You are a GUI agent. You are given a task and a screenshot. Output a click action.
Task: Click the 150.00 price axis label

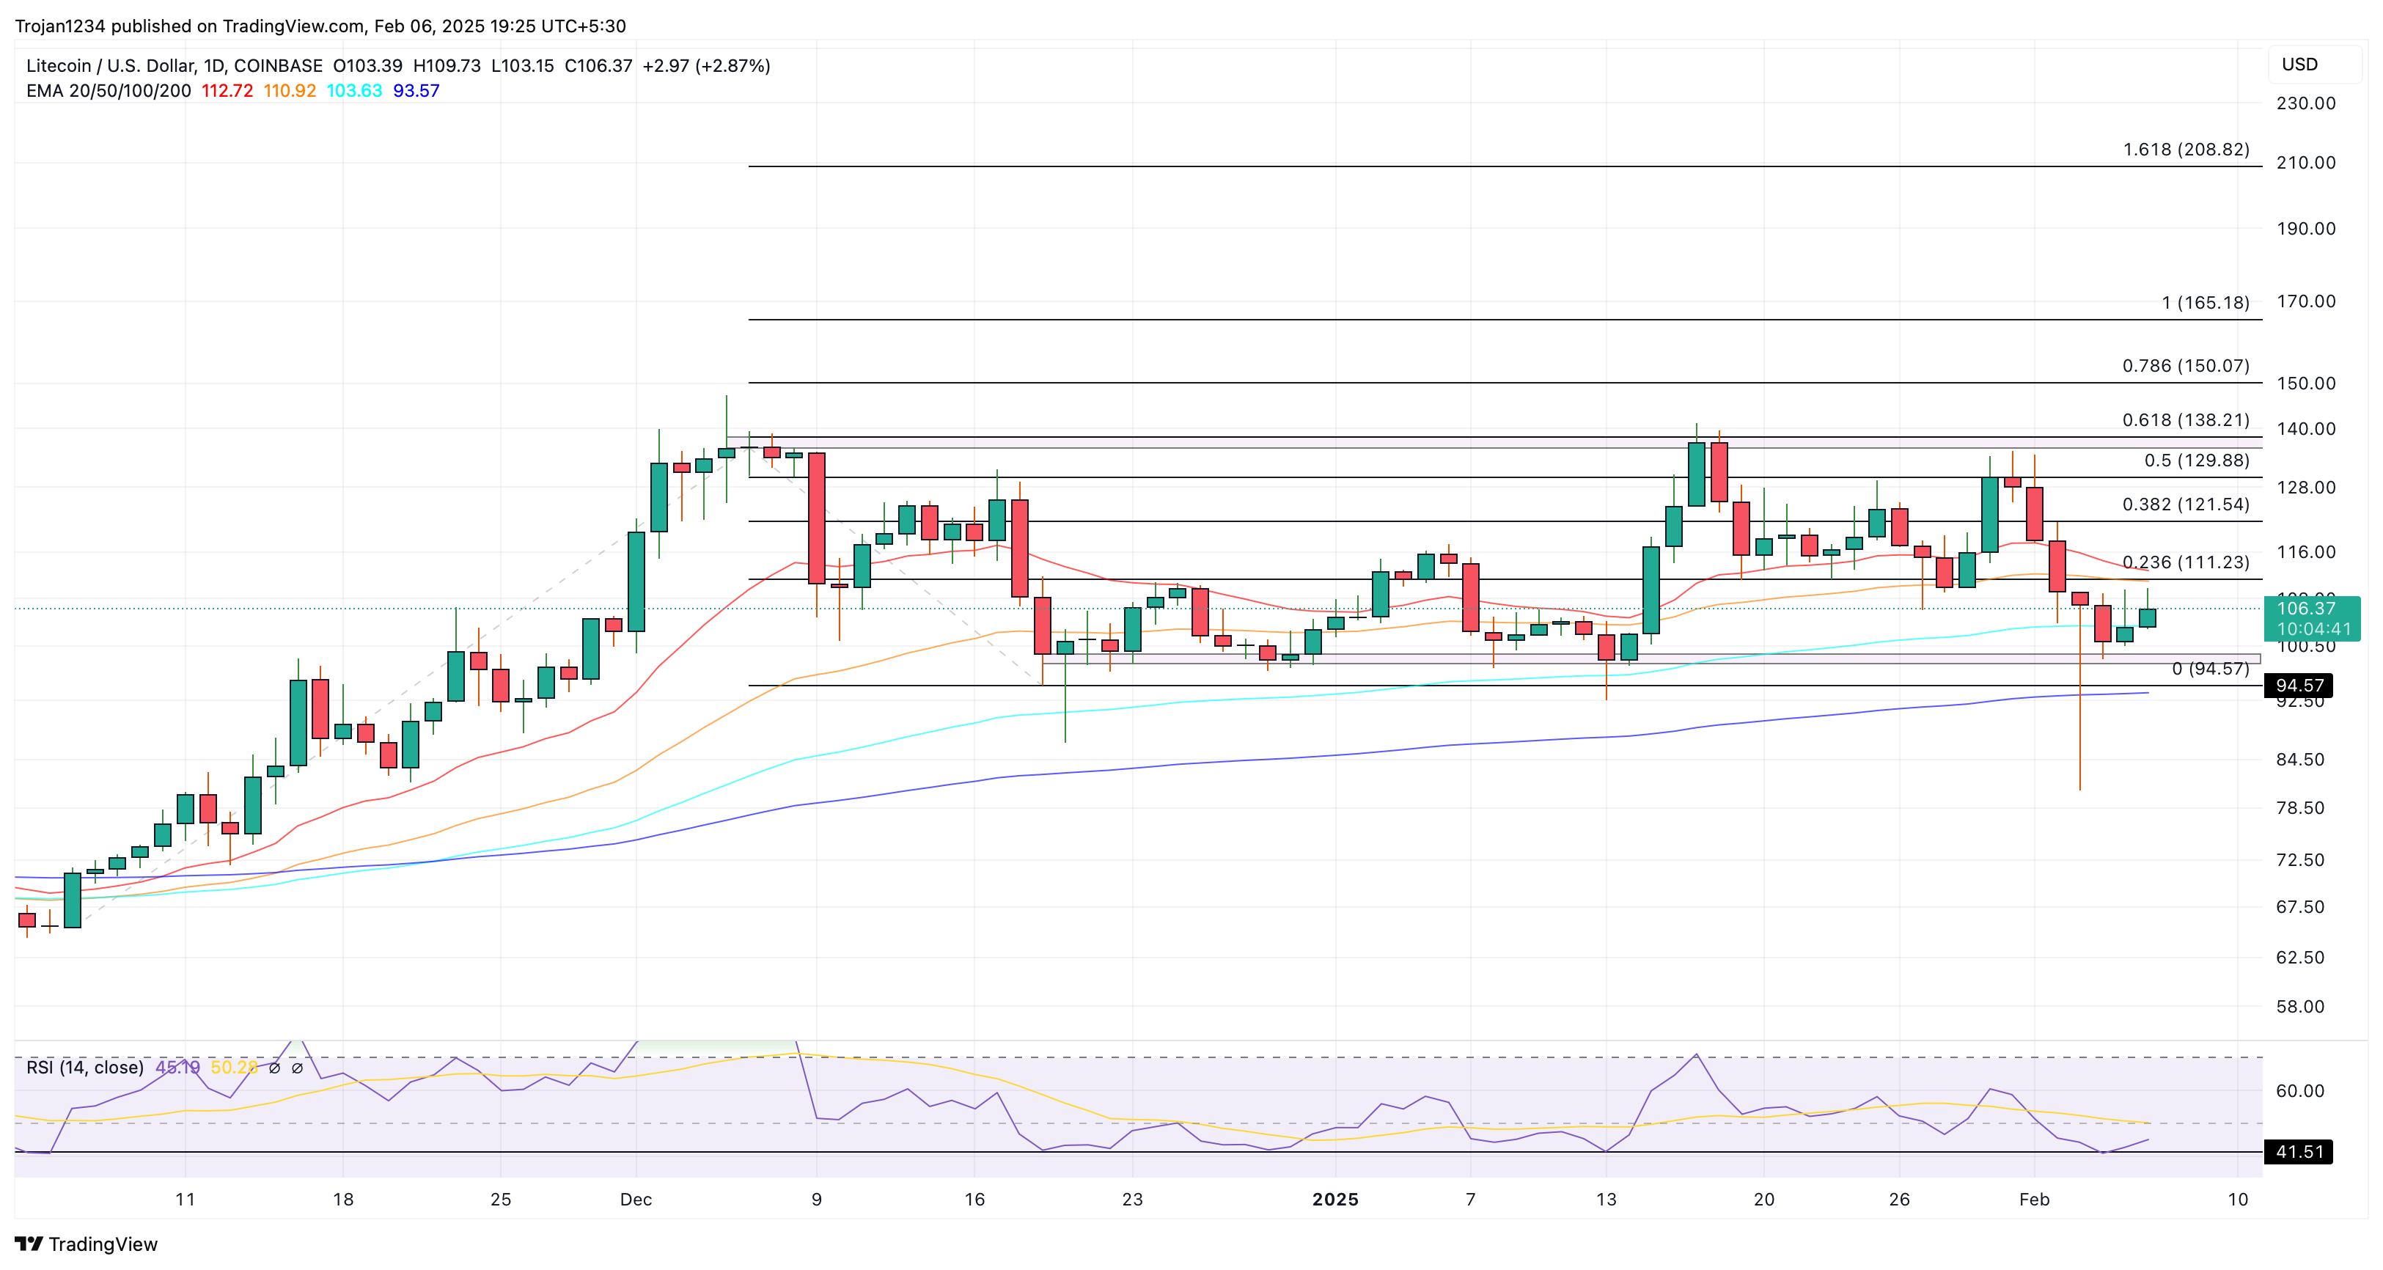(x=2306, y=383)
